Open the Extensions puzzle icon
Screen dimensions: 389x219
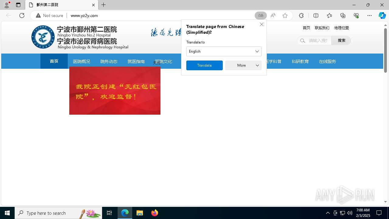(301, 16)
